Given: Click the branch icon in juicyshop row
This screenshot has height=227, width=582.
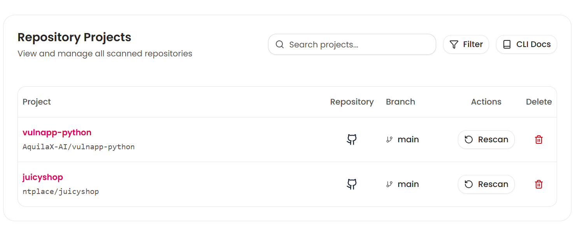Looking at the screenshot, I should (389, 184).
